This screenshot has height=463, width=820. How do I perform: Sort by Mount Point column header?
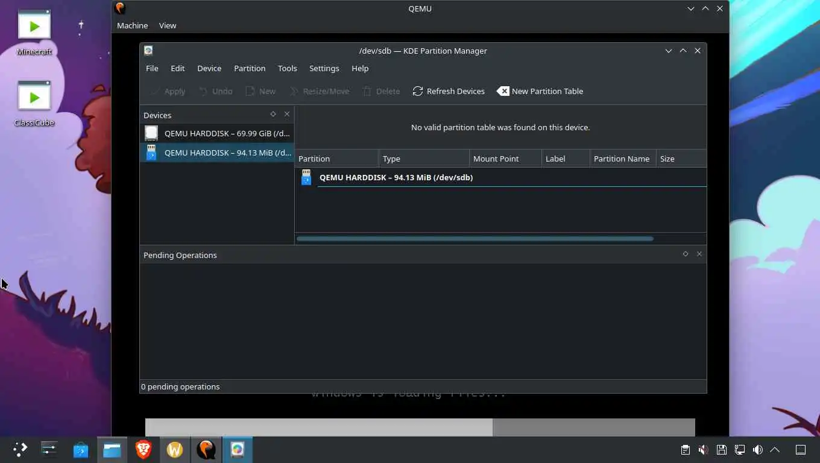click(505, 159)
